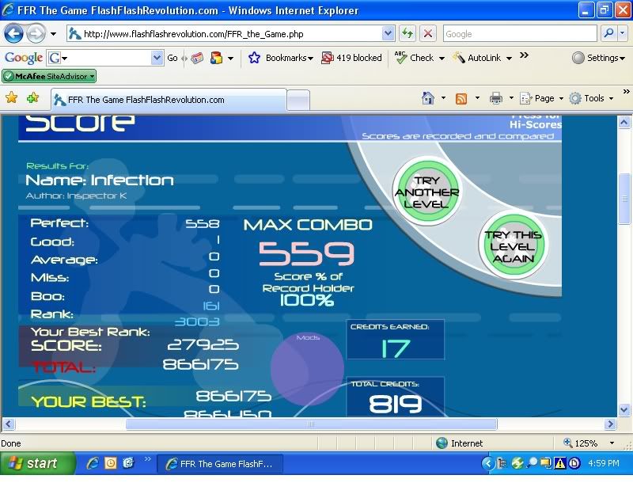The height and width of the screenshot is (498, 633).
Task: Click the Print icon
Action: [496, 98]
